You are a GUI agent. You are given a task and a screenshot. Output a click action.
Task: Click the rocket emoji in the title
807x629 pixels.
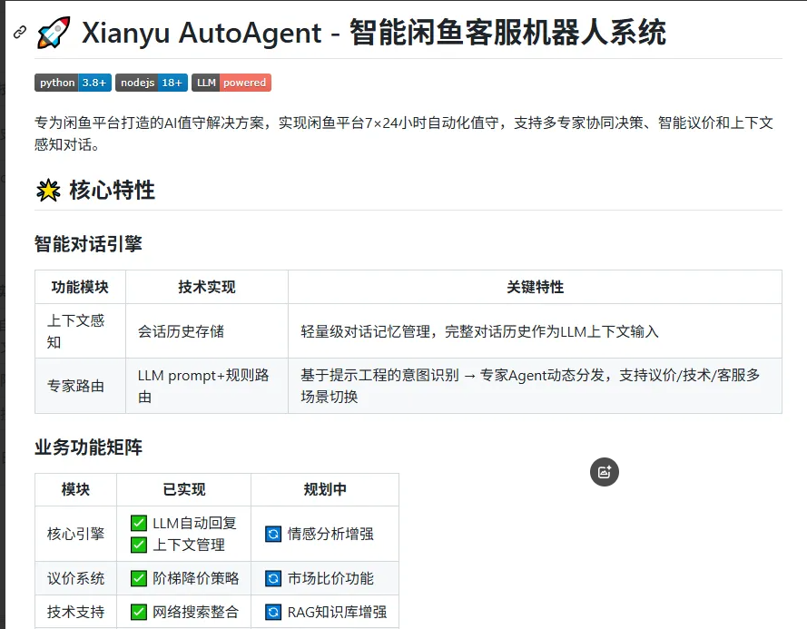point(54,33)
